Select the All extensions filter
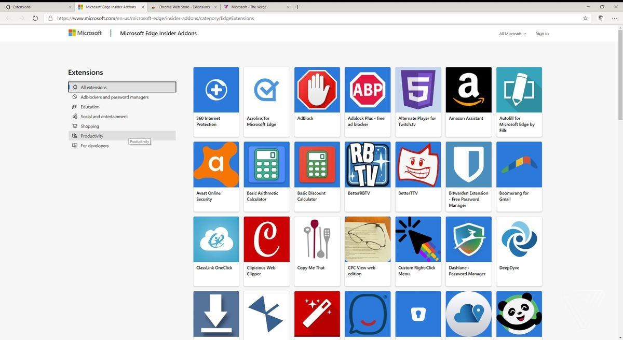The width and height of the screenshot is (623, 340). (93, 87)
